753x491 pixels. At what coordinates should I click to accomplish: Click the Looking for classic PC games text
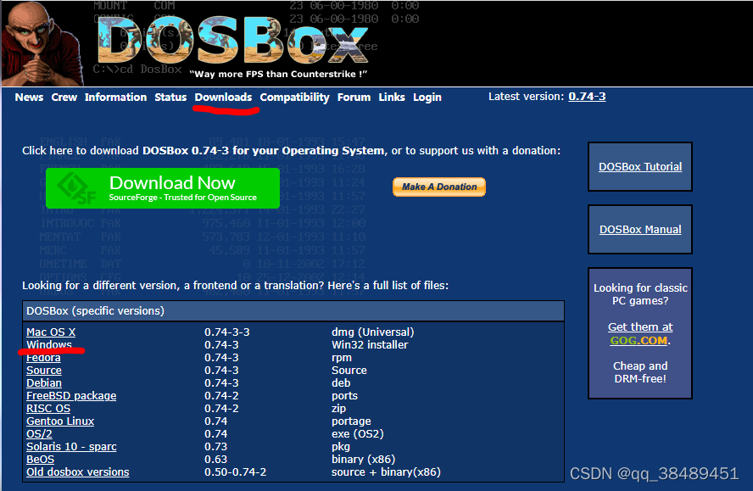click(640, 294)
